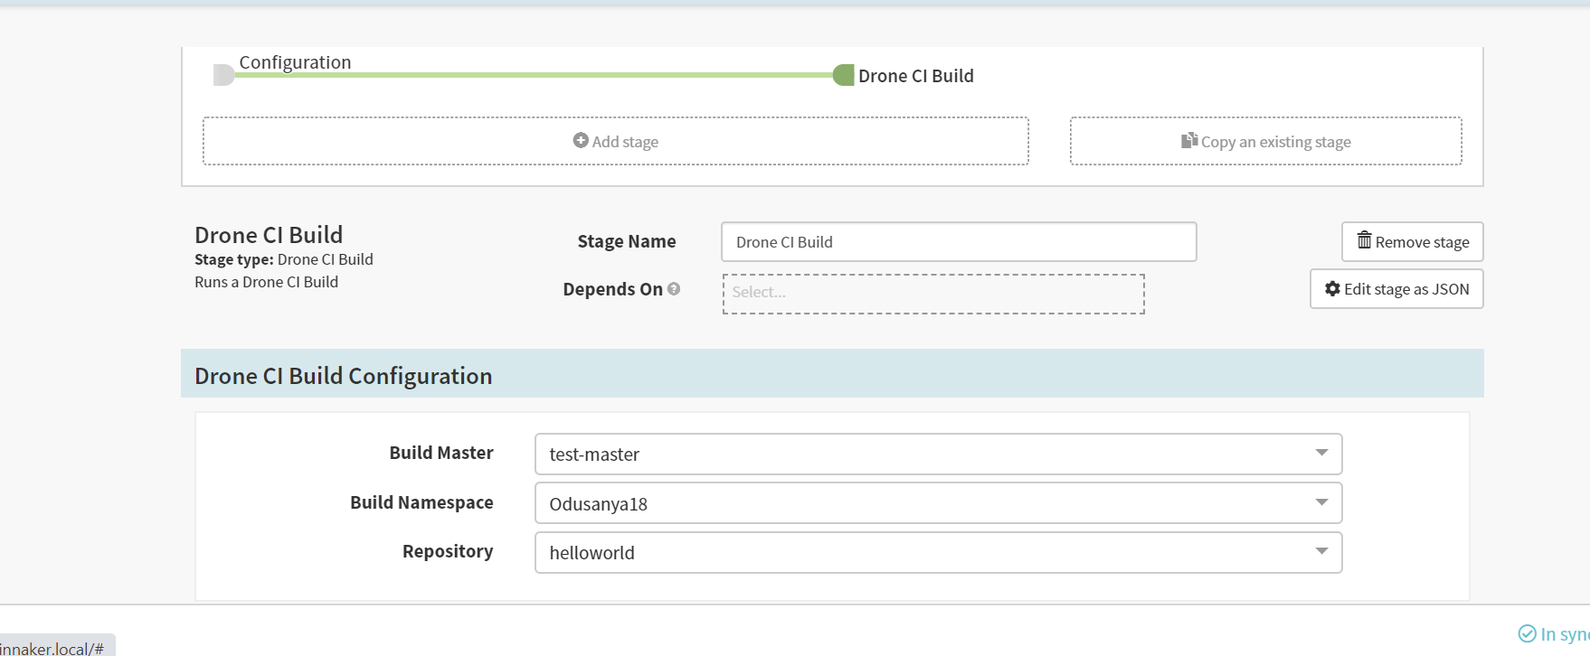Click the plus icon in Add stage
The width and height of the screenshot is (1590, 656).
pyautogui.click(x=581, y=140)
